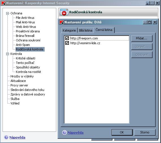161x143 pixels.
Task: Click the Odstranit button
Action: tap(142, 55)
